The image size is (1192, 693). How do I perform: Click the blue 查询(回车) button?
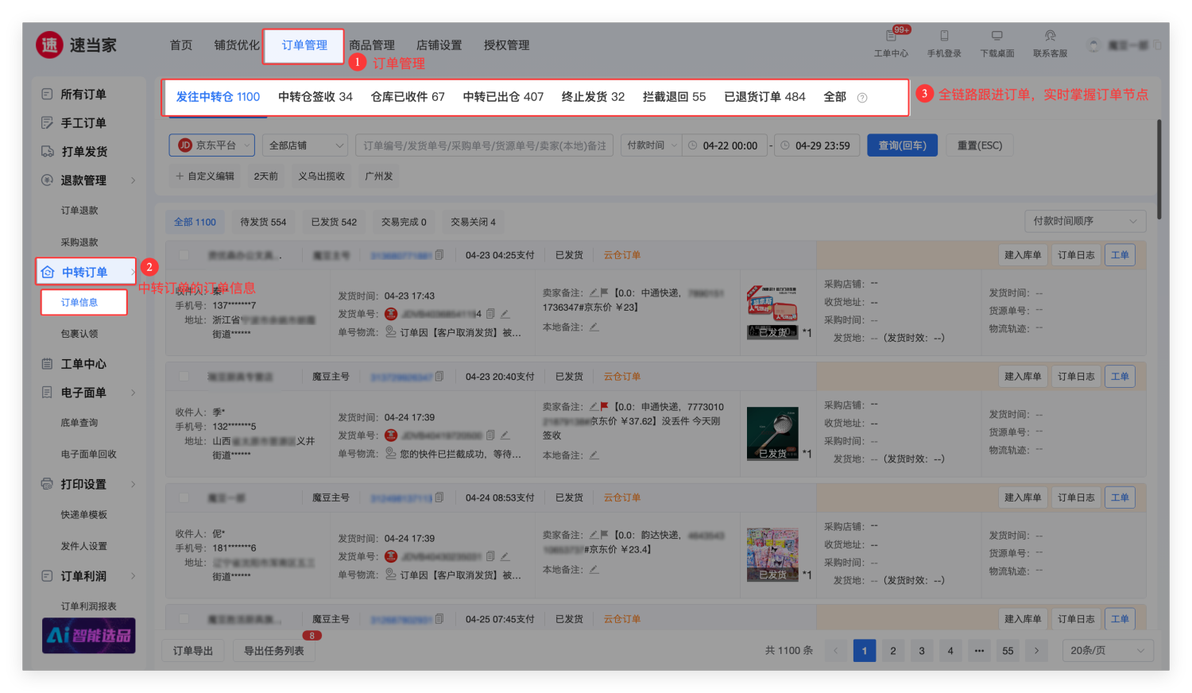(902, 145)
